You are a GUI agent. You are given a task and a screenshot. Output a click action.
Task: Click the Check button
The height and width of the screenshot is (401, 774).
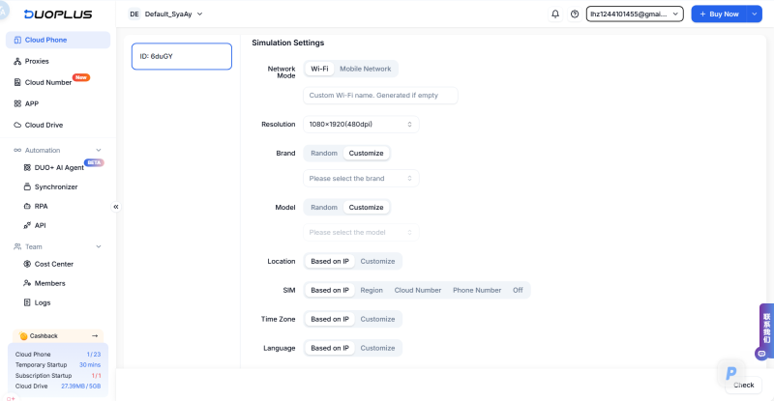[x=743, y=386]
